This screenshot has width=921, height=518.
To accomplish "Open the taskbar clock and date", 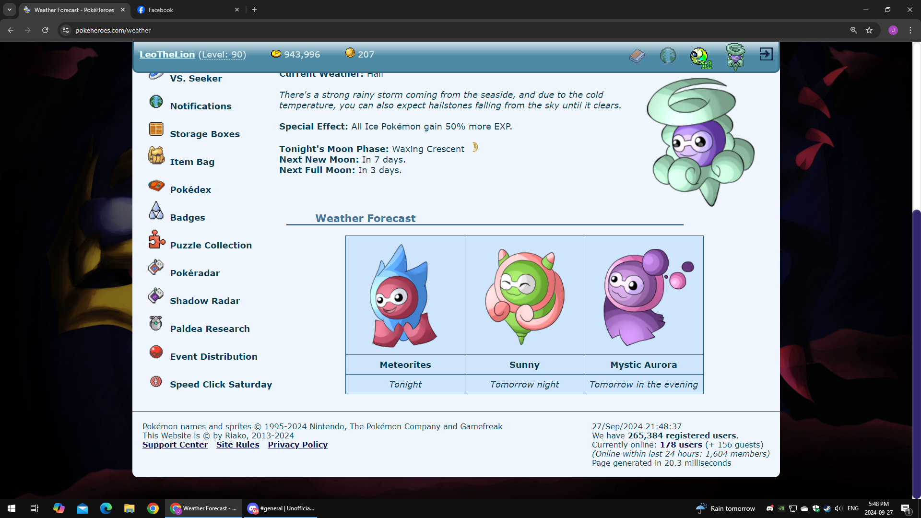I will (x=879, y=508).
